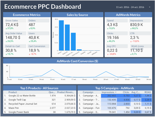Select the Cart Conversion 18,9 % value

click(x=34, y=50)
